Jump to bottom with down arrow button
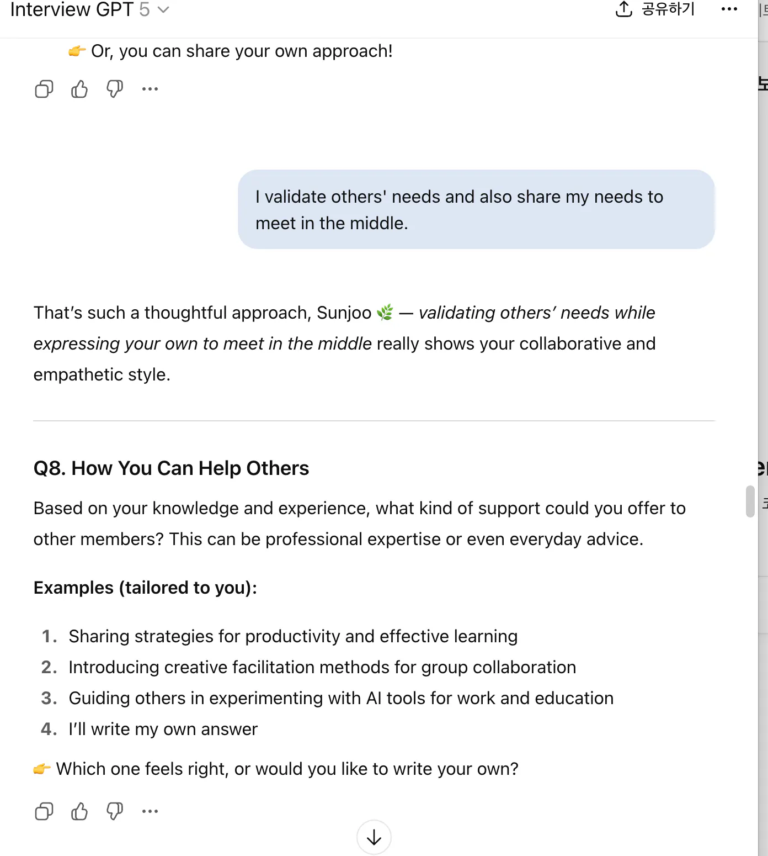This screenshot has height=856, width=768. pos(374,838)
